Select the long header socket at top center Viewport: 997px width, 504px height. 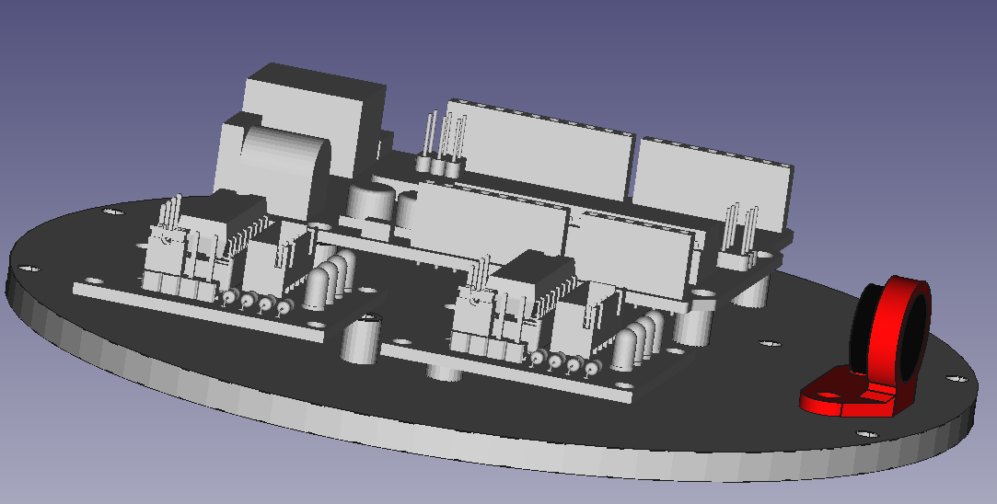(543, 152)
